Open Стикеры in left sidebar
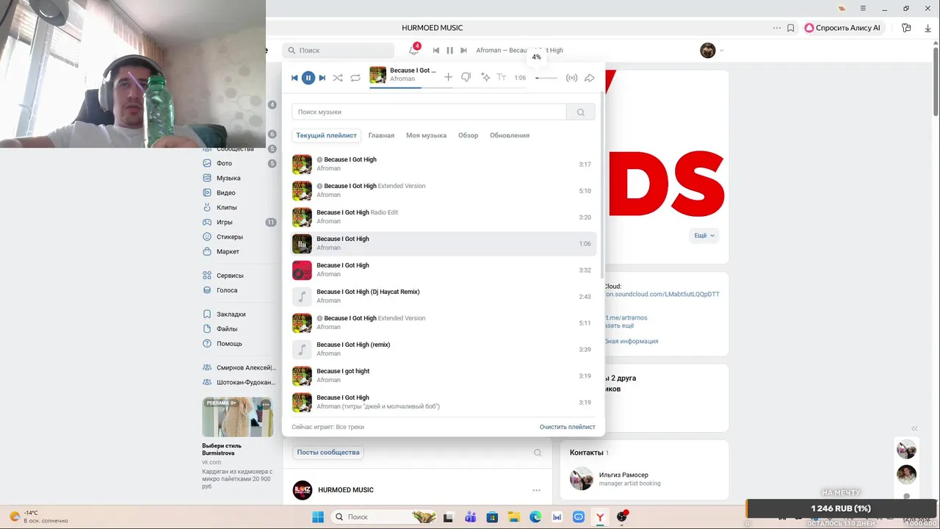This screenshot has width=940, height=529. pos(229,237)
